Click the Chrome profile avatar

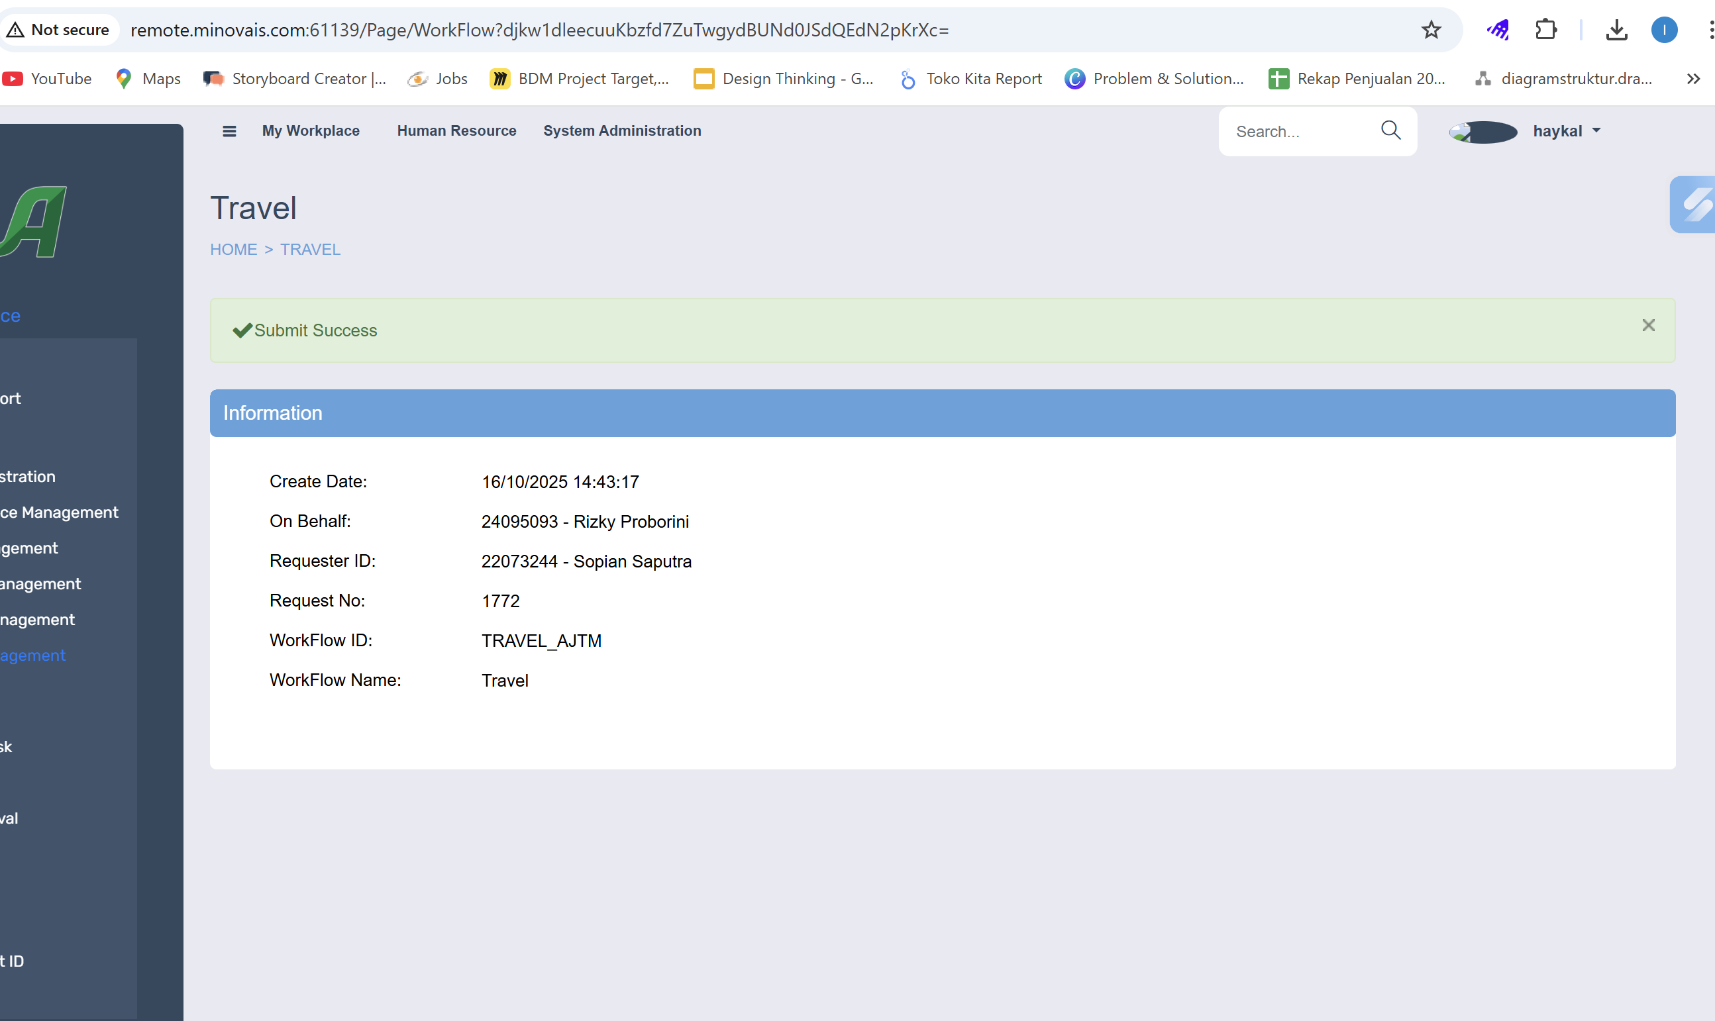tap(1663, 30)
